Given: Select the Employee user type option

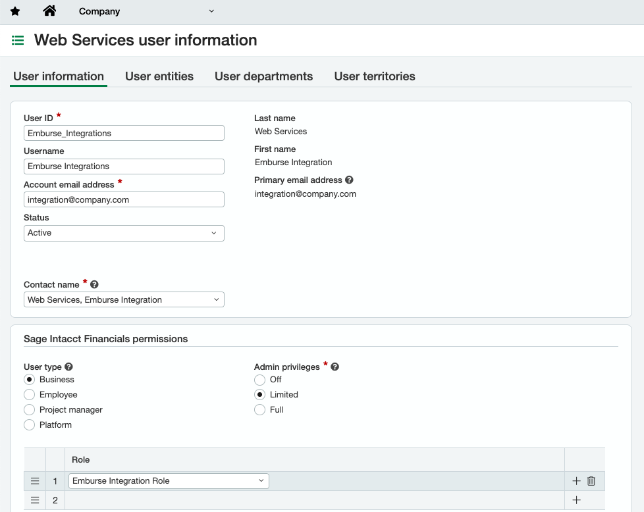Looking at the screenshot, I should (29, 395).
